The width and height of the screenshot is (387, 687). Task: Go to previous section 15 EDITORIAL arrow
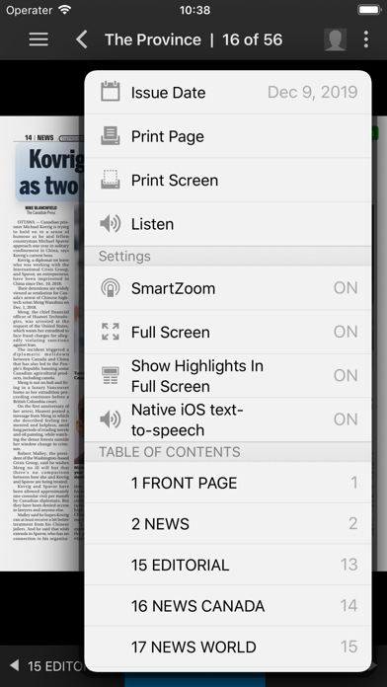15,666
